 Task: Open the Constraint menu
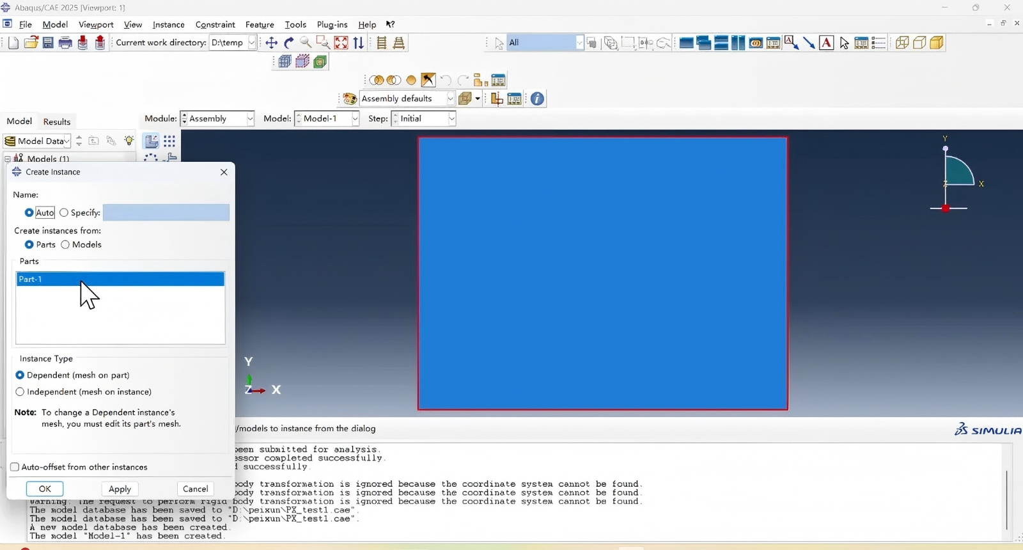[215, 24]
